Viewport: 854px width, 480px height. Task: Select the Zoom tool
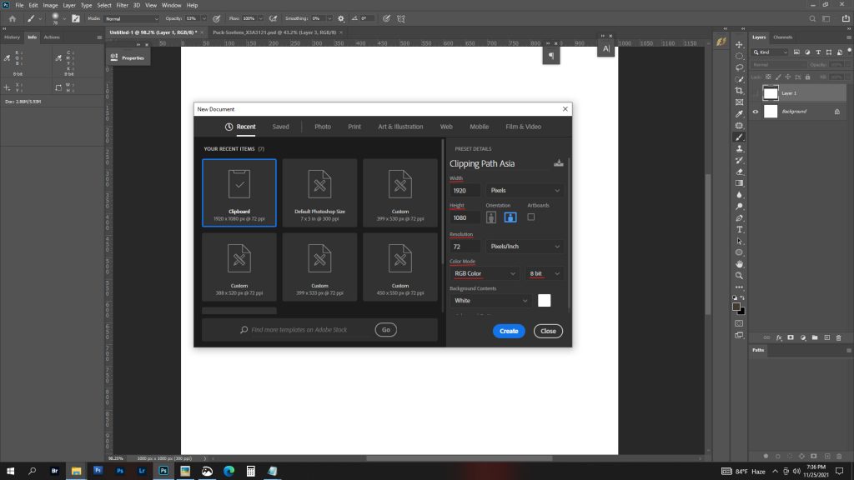739,275
